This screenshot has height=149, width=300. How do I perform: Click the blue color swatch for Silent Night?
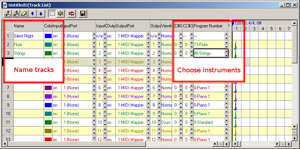pos(48,36)
